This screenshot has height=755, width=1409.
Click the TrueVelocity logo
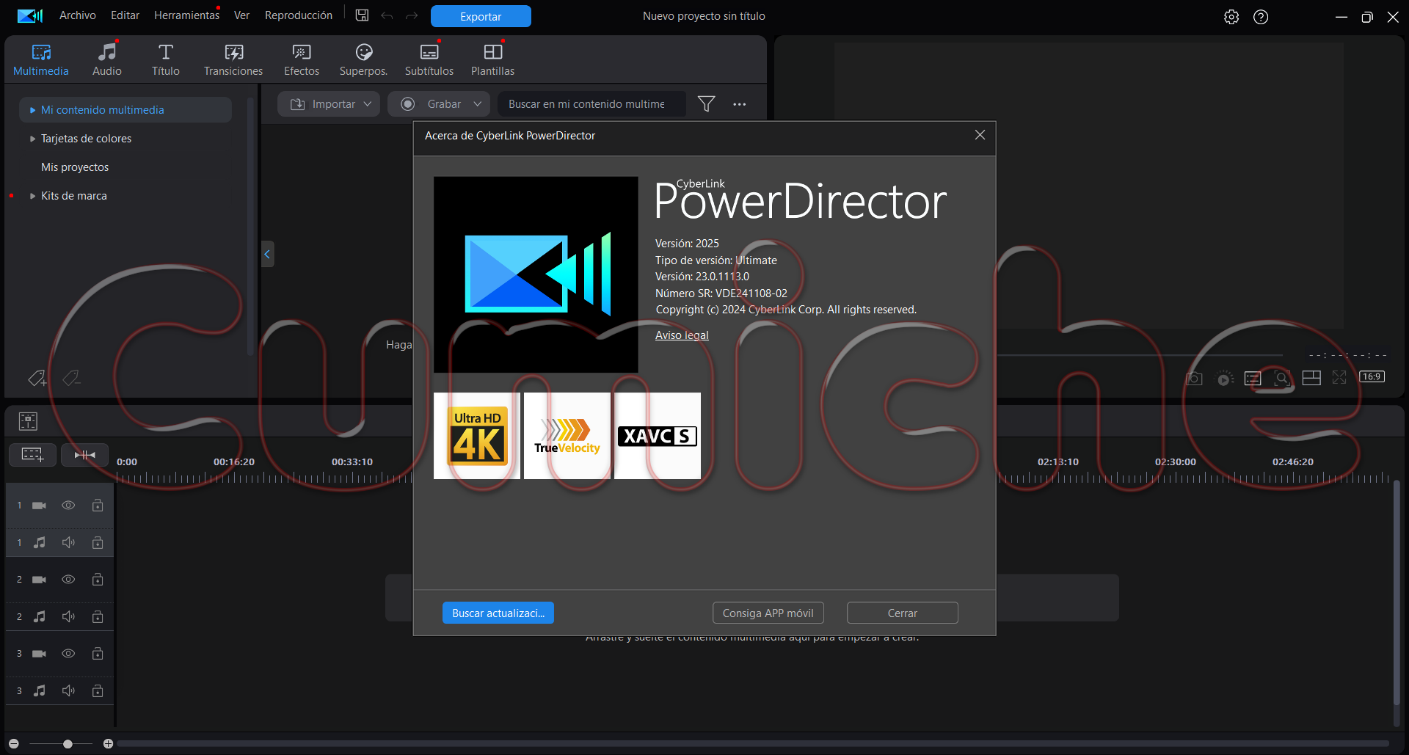567,436
